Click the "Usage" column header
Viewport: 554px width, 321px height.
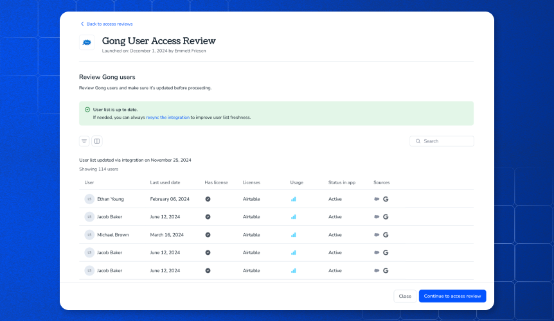click(297, 183)
